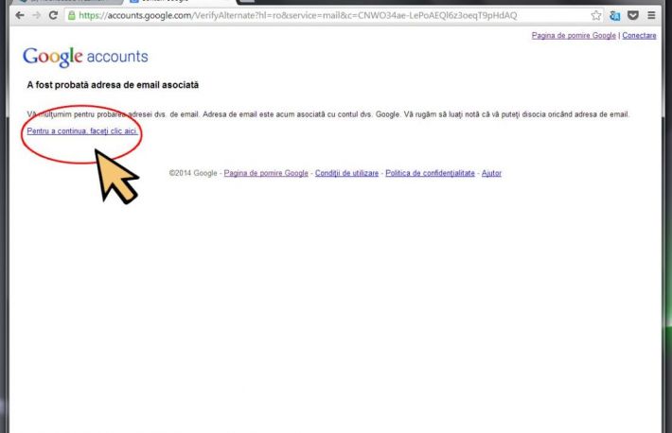Open footer 'Pagina de pornire Google' link
Image resolution: width=672 pixels, height=433 pixels.
click(266, 174)
